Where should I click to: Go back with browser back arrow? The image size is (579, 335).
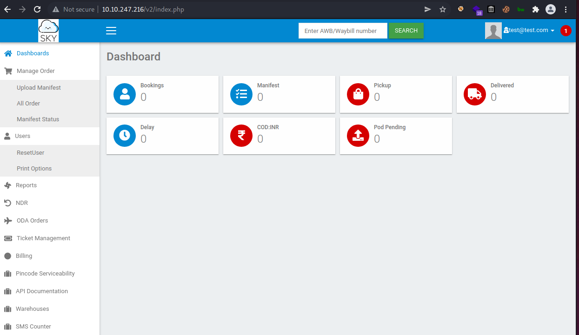pyautogui.click(x=7, y=9)
